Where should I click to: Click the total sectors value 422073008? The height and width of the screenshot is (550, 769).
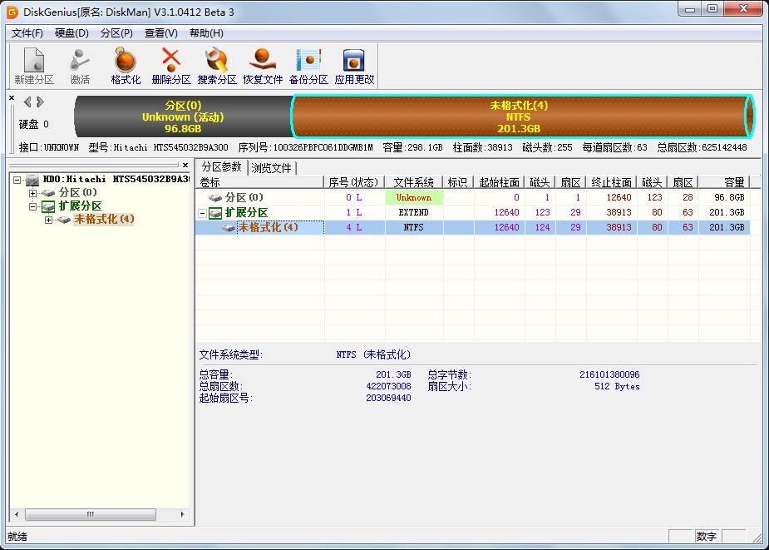pyautogui.click(x=388, y=386)
